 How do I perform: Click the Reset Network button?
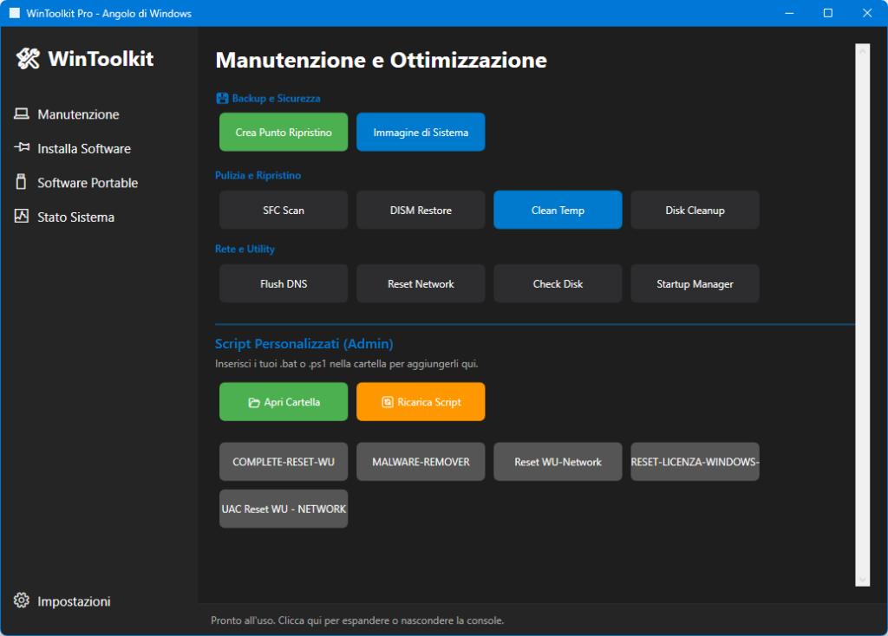tap(421, 283)
